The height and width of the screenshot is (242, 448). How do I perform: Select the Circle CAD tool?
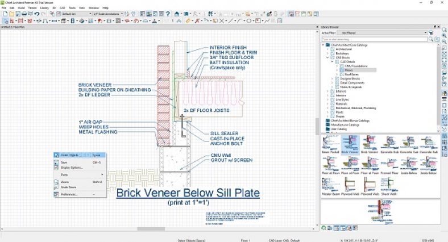coord(248,21)
